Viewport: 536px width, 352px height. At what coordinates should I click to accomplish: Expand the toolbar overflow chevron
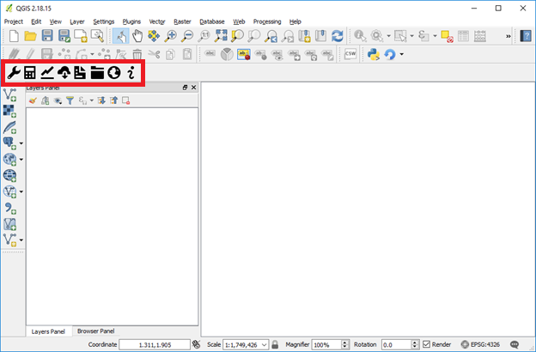[x=509, y=36]
